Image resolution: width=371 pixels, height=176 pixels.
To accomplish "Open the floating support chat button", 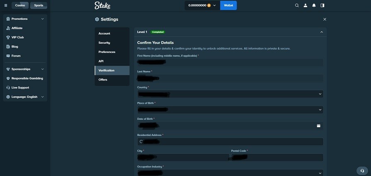I will (362, 171).
